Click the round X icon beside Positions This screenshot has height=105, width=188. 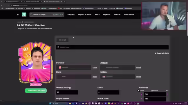(x=139, y=91)
